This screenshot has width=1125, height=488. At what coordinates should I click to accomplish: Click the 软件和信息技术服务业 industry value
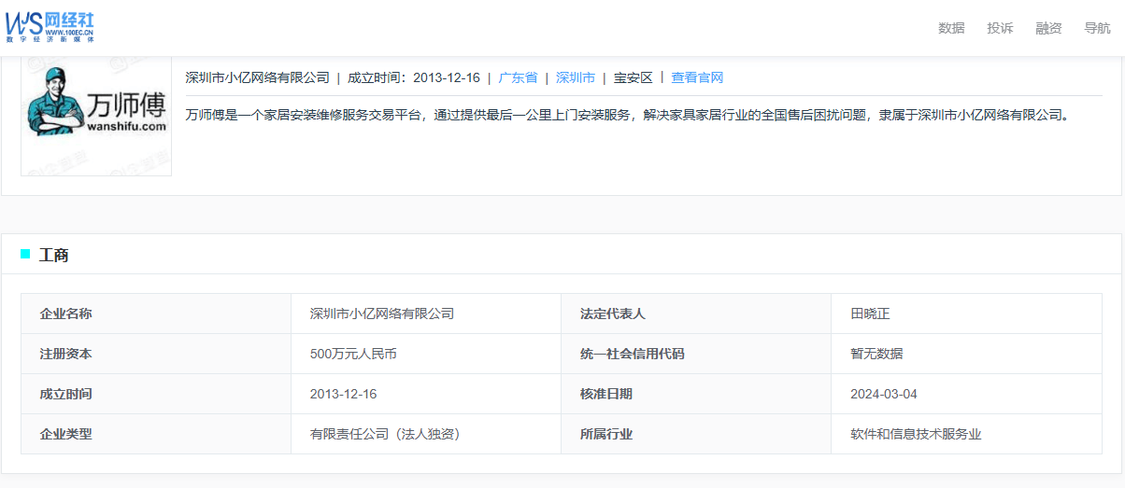pos(916,434)
